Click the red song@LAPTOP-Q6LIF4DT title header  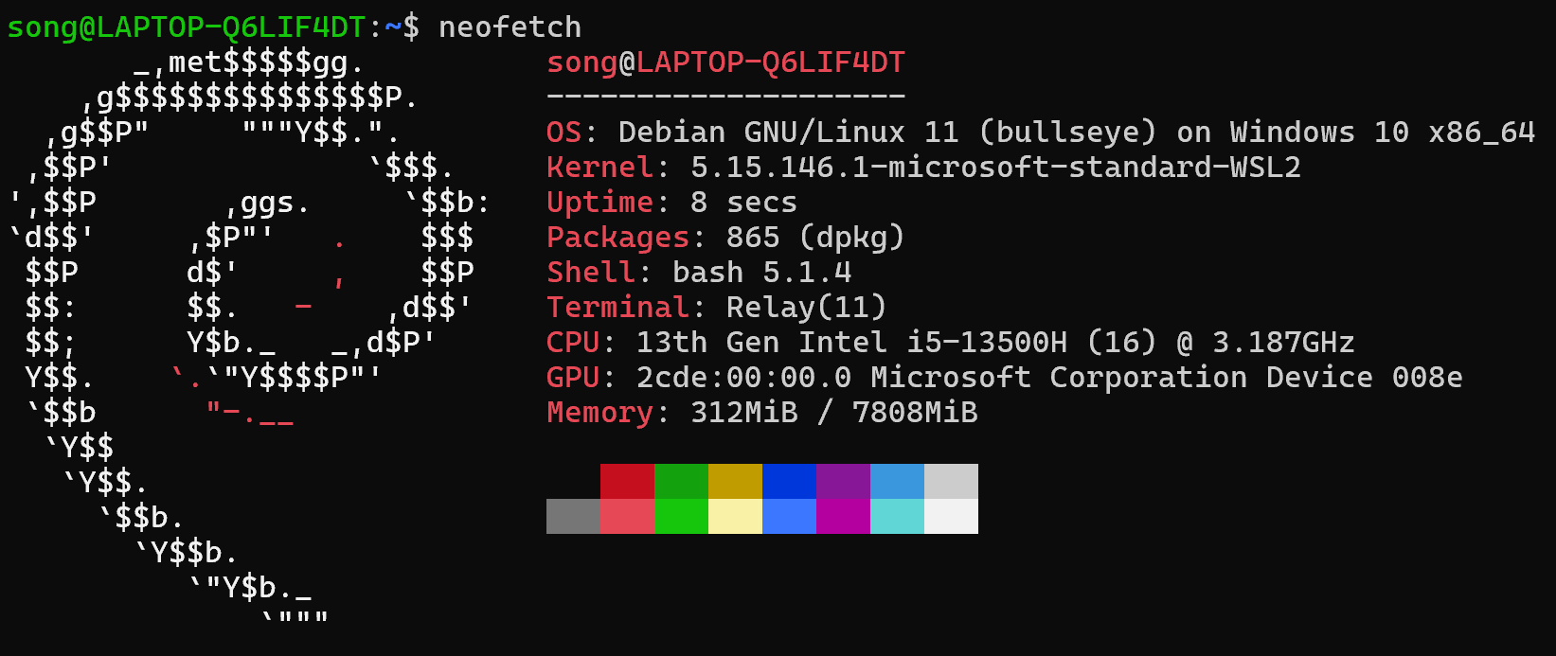point(725,62)
